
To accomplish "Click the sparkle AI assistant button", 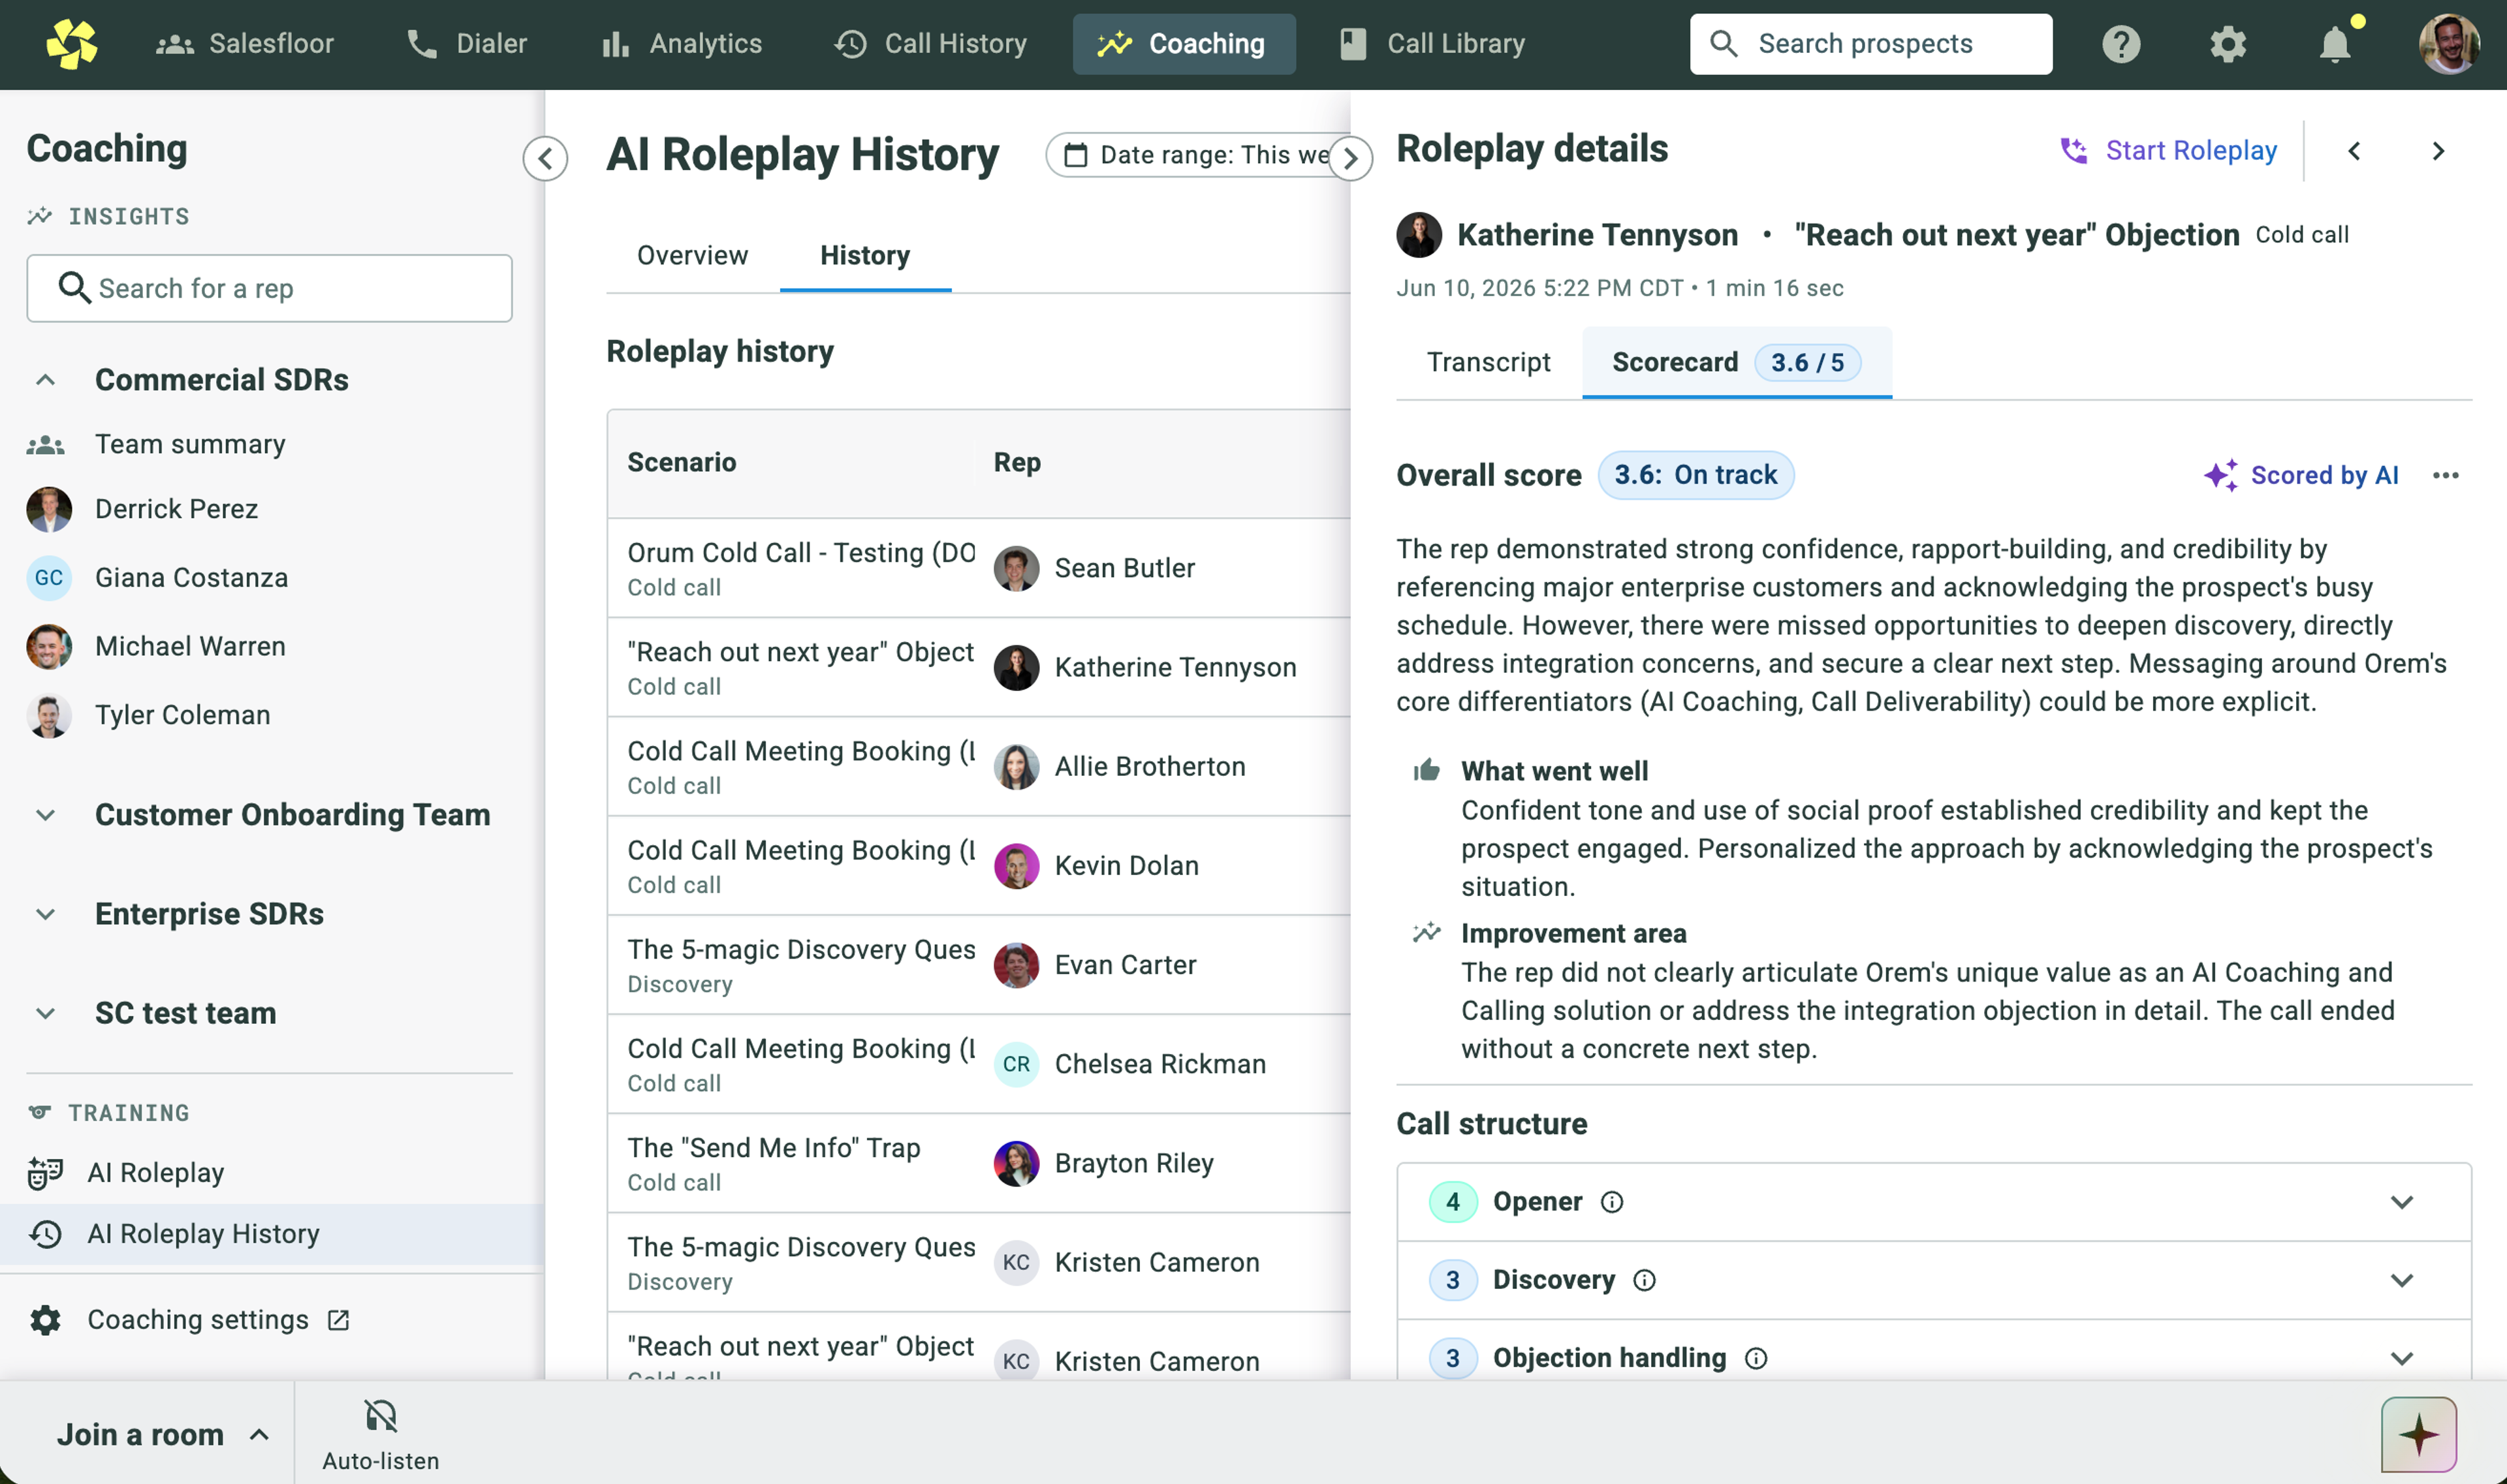I will pyautogui.click(x=2418, y=1434).
